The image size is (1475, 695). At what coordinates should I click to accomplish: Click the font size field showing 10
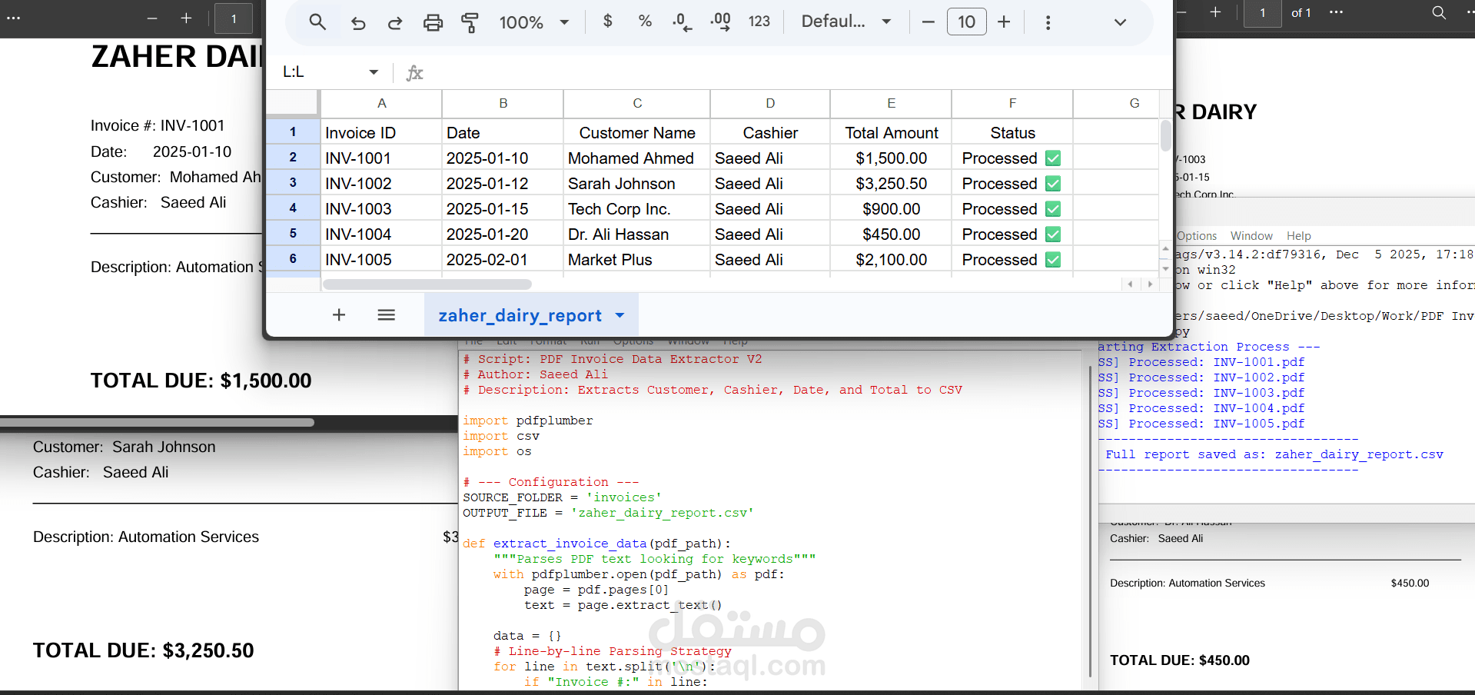tap(966, 22)
